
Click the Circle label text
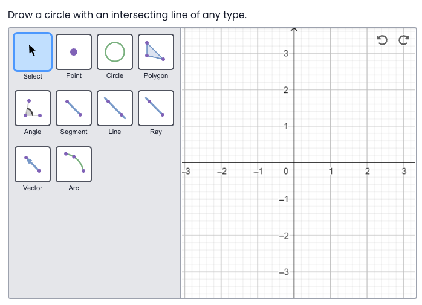pos(115,76)
